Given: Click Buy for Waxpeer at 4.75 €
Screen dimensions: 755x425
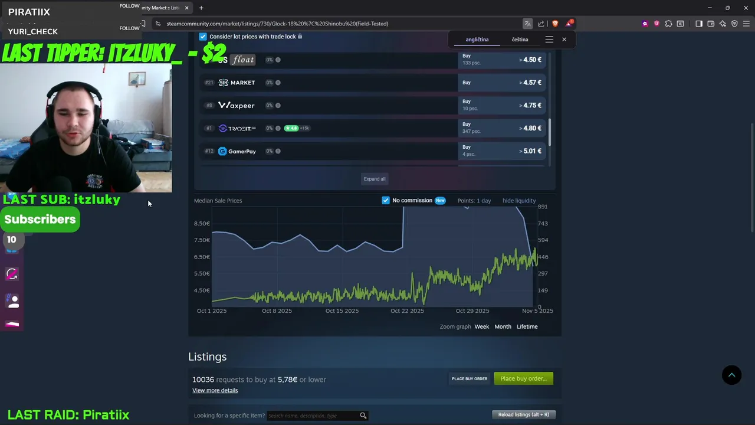Looking at the screenshot, I should click(x=502, y=105).
